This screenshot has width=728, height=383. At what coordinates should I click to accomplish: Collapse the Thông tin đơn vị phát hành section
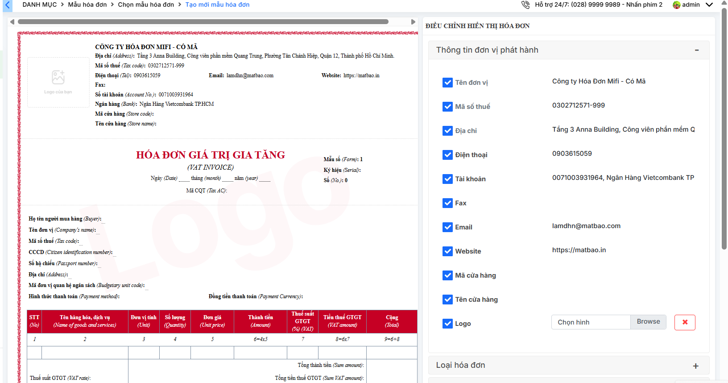(x=696, y=50)
